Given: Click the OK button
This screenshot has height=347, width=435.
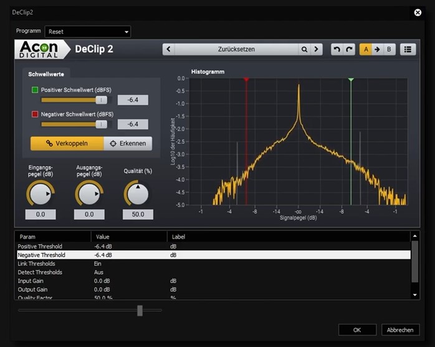Looking at the screenshot, I should coord(357,330).
